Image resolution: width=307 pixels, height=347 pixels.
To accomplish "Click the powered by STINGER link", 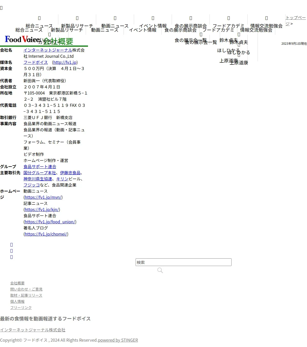I will (118, 340).
